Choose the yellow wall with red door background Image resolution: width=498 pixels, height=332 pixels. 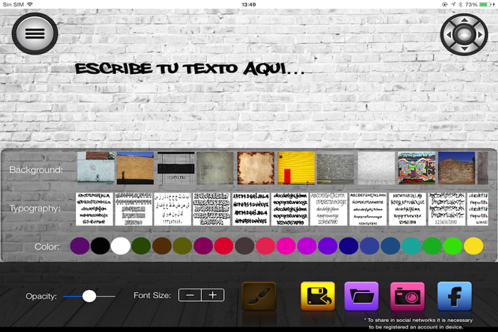(x=297, y=168)
